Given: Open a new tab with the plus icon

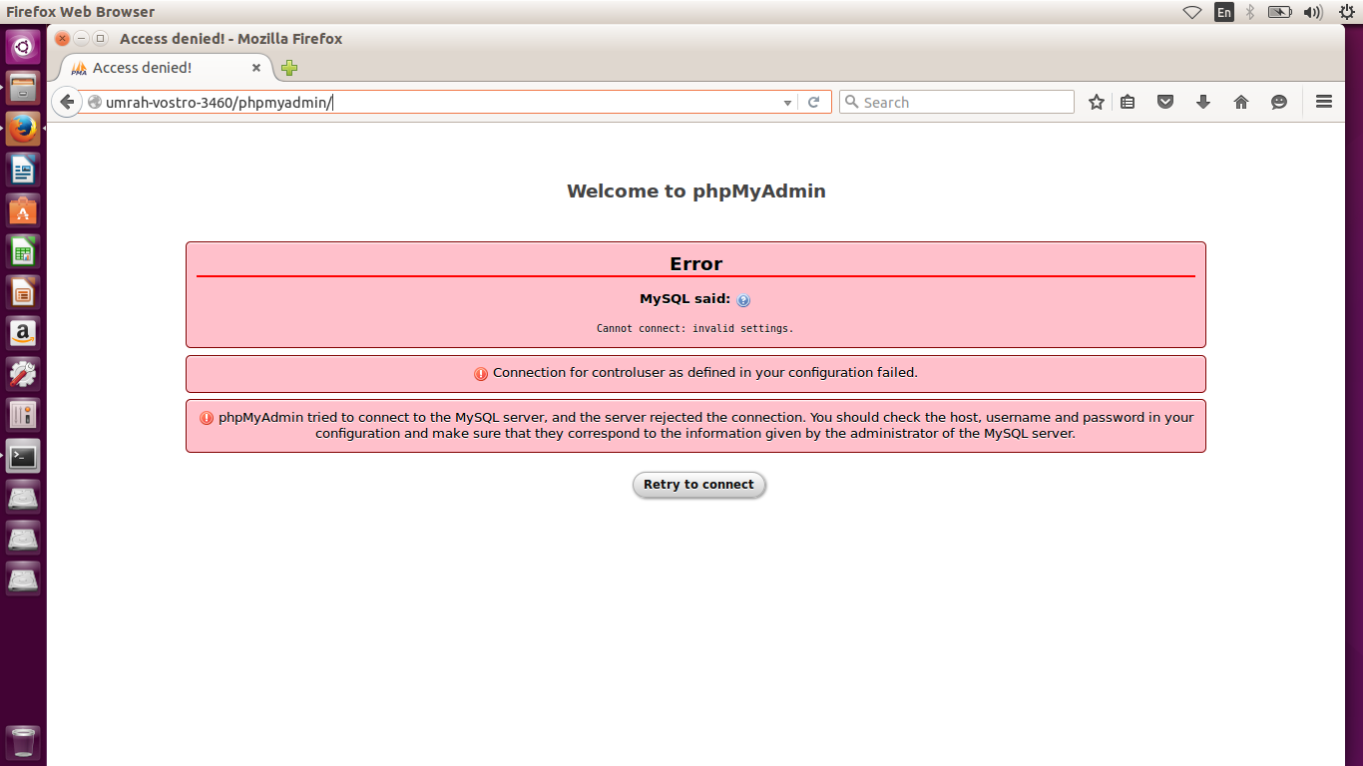Looking at the screenshot, I should pyautogui.click(x=288, y=68).
